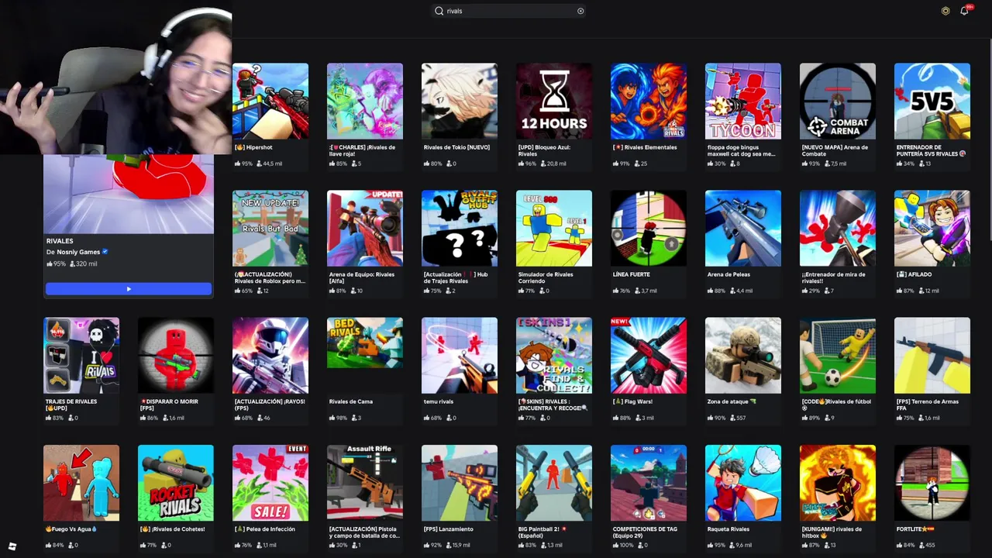Open the temu rivals thumbnail
992x558 pixels.
[x=460, y=356]
